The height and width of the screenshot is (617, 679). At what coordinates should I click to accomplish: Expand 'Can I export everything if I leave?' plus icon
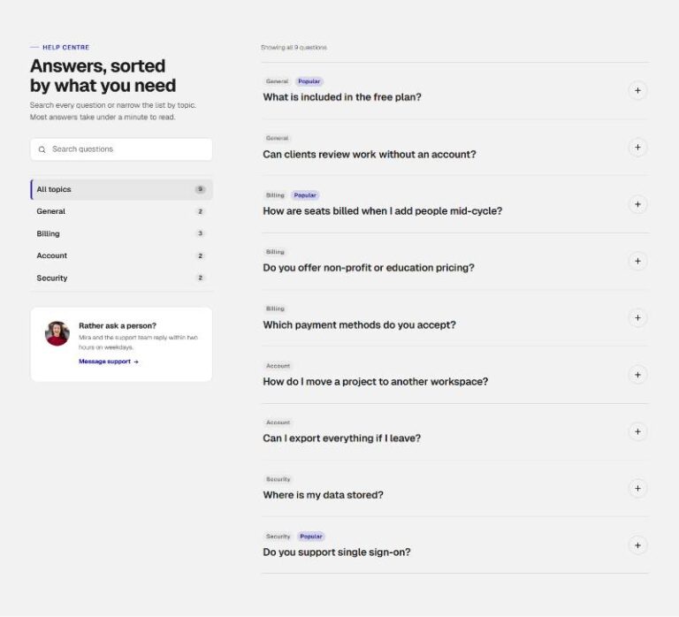pos(637,431)
